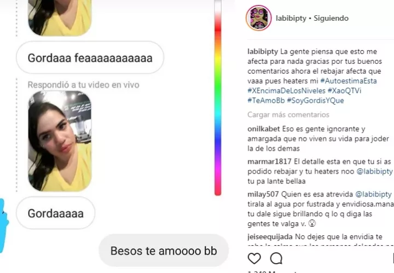Open live video reply thumbnail with yellow shirt

tap(60, 141)
